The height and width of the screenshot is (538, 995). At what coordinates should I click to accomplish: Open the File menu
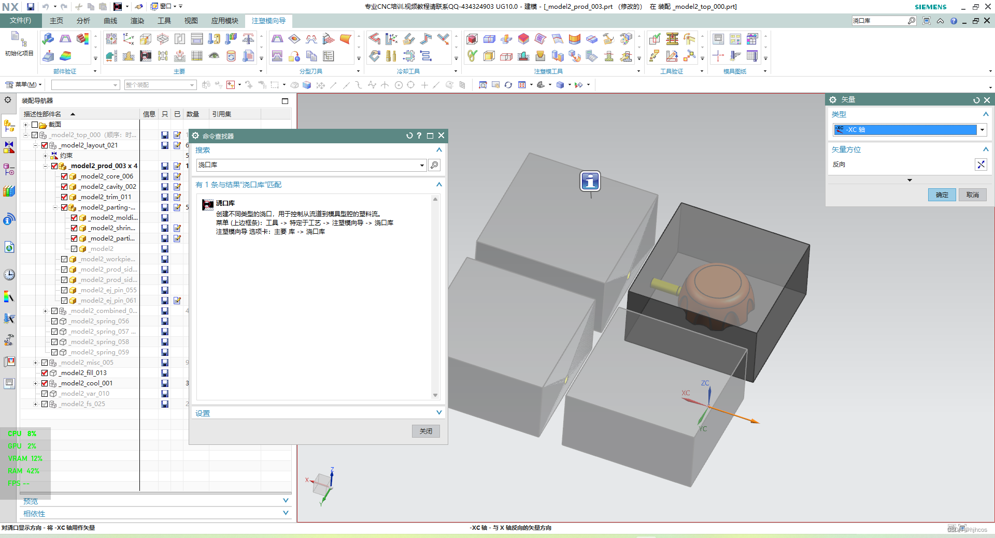coord(20,21)
